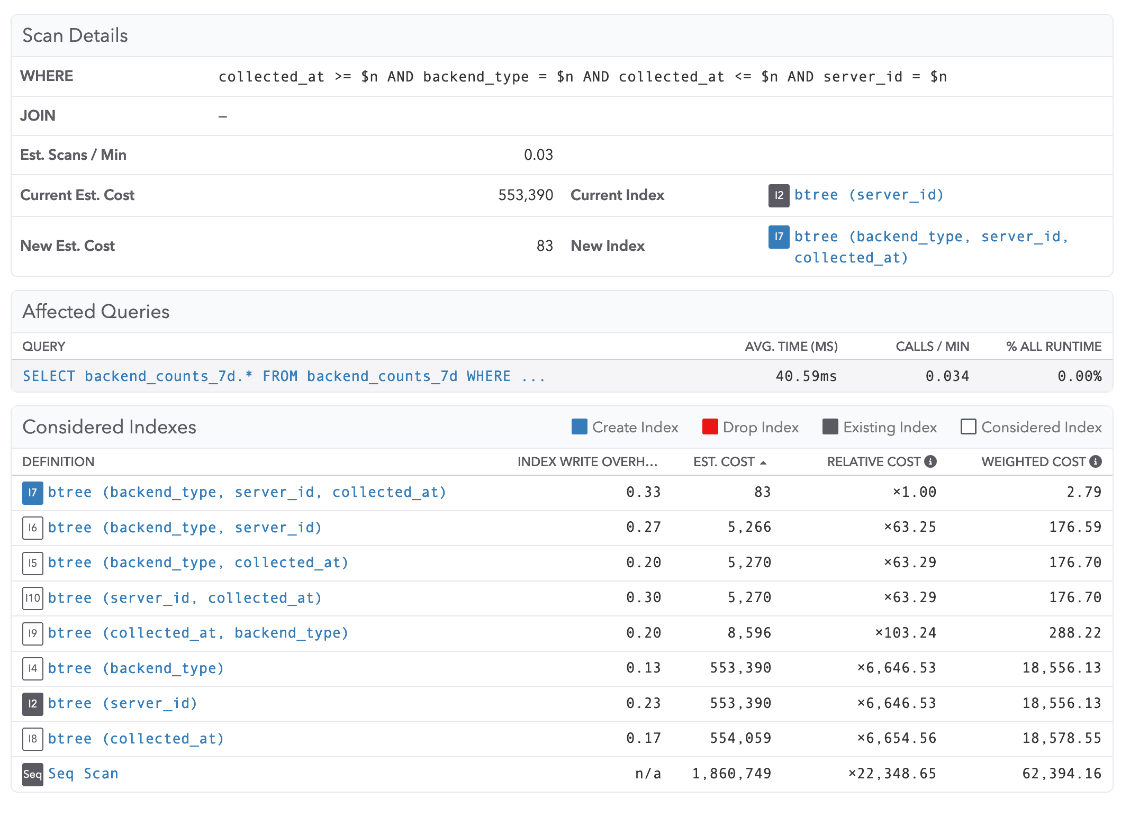Open btree (collected_at, backend_type) definition
Image resolution: width=1121 pixels, height=817 pixels.
pyautogui.click(x=198, y=633)
